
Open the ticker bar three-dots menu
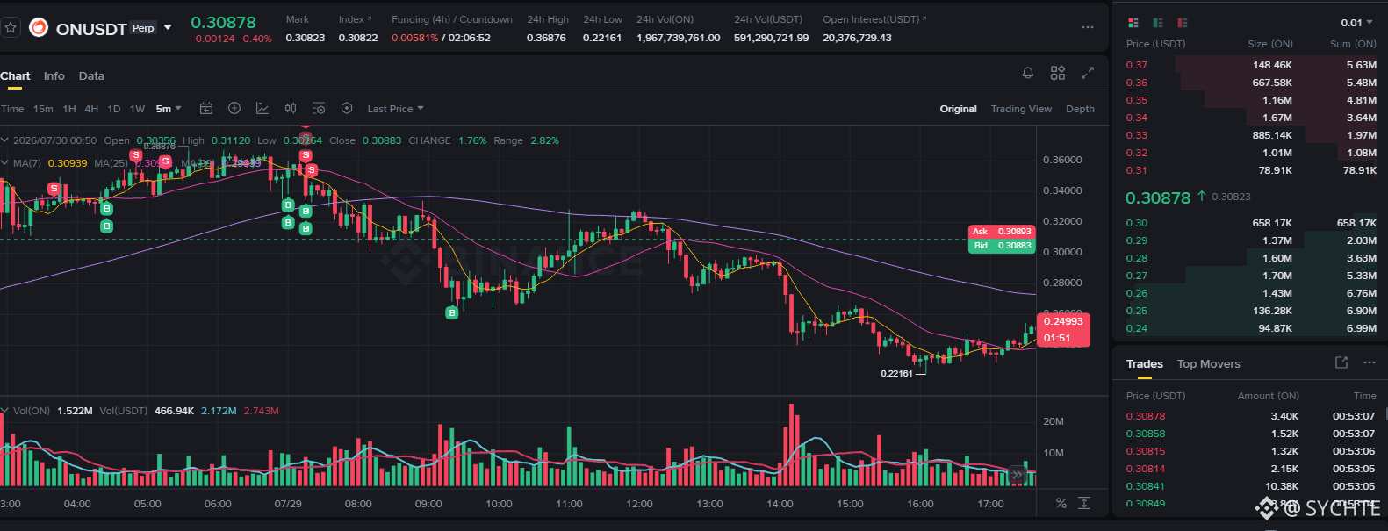click(1088, 27)
